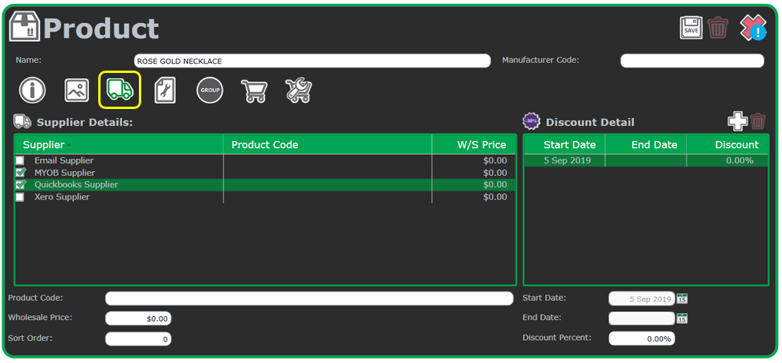Check the Xero Supplier checkbox
Viewport: 782px width, 363px height.
(19, 197)
